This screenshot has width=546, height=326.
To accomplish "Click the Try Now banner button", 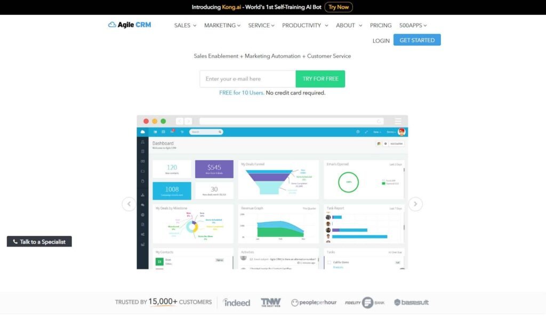I will [339, 7].
